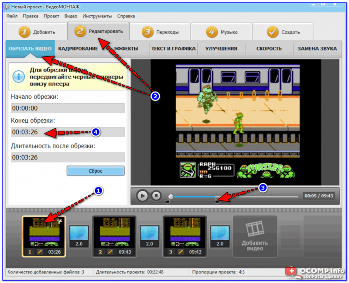Go to step 2 Редактировать tab
Image resolution: width=349 pixels, height=283 pixels.
click(99, 31)
